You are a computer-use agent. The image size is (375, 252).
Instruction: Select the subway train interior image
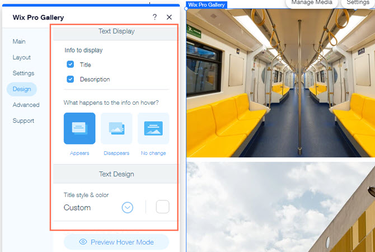point(280,83)
